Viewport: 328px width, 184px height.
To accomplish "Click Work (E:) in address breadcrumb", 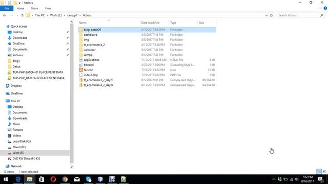I will 56,15.
